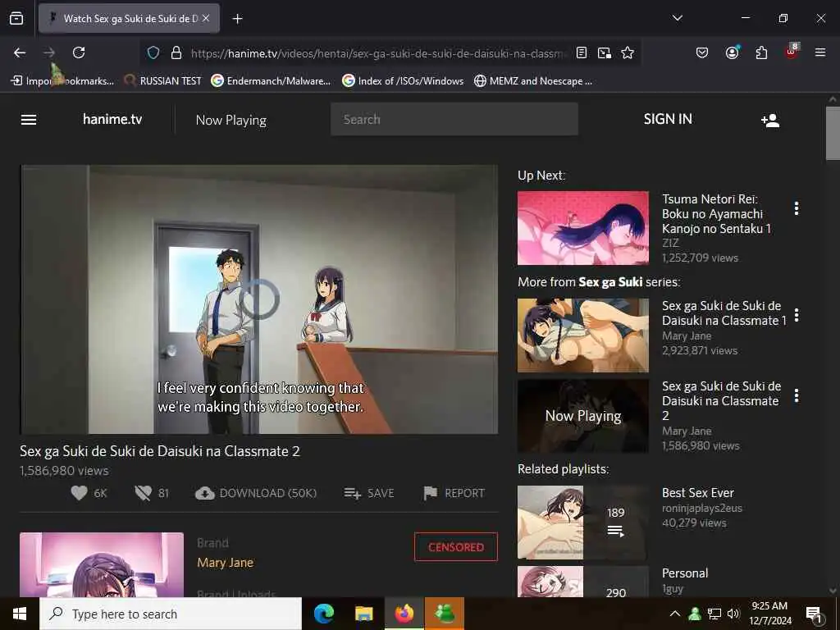Open Import bookmarks shortcut

click(x=62, y=81)
